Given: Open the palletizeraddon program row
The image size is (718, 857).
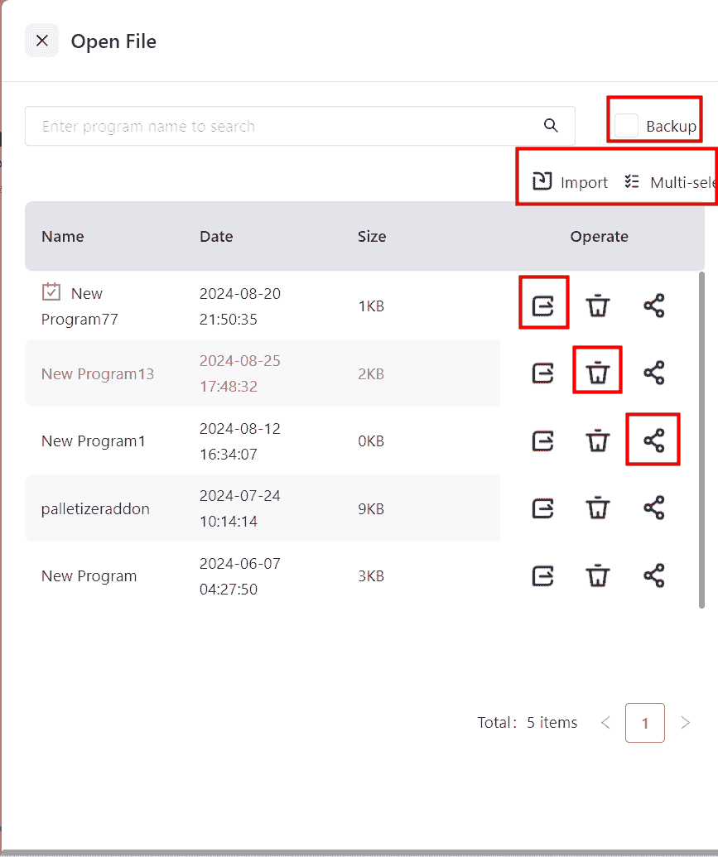Looking at the screenshot, I should coord(95,508).
